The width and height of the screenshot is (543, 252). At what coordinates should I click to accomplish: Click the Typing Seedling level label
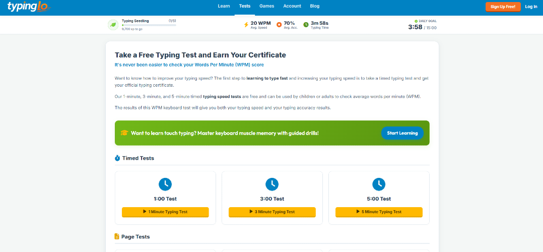[135, 21]
